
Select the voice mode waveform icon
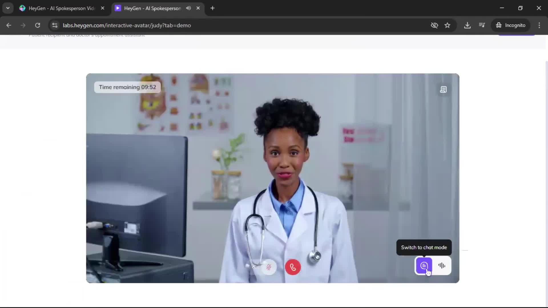tap(442, 266)
